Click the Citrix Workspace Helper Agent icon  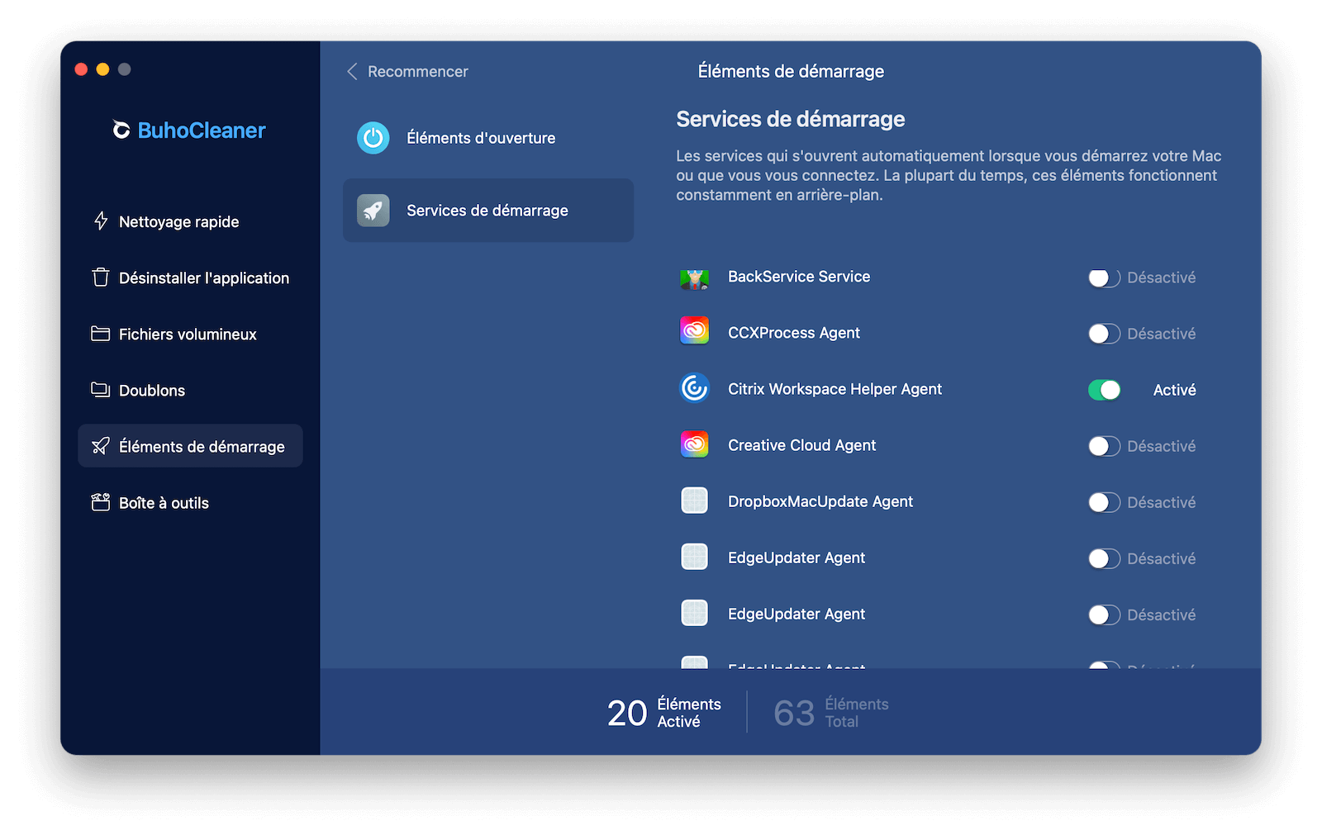(695, 387)
